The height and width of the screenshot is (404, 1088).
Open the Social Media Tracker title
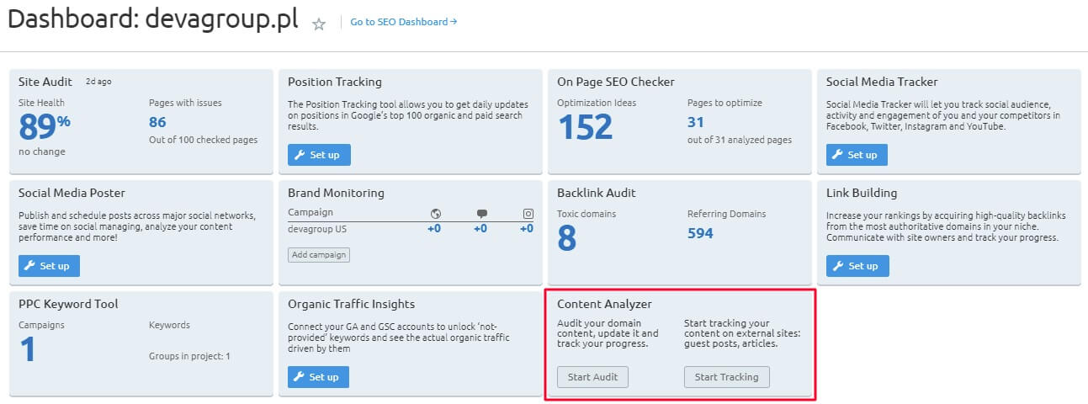[x=882, y=82]
